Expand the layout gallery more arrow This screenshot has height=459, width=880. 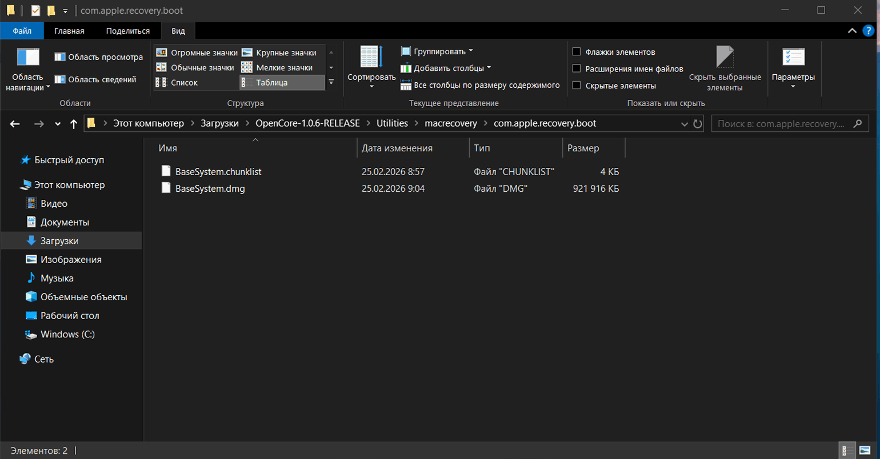point(331,82)
